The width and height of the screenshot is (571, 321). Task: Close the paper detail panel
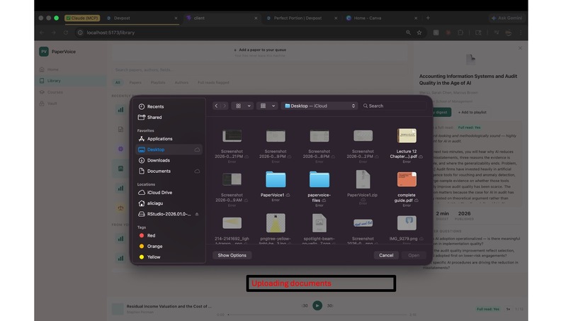(x=520, y=48)
